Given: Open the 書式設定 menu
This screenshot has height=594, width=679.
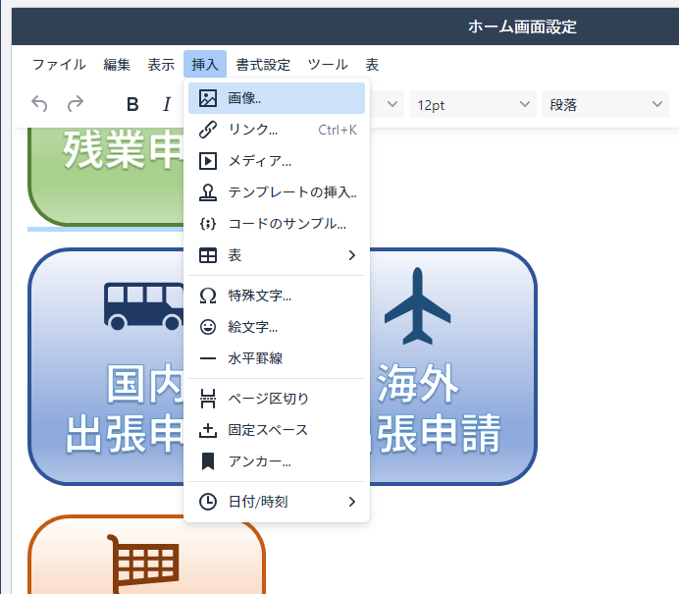Looking at the screenshot, I should click(x=263, y=65).
